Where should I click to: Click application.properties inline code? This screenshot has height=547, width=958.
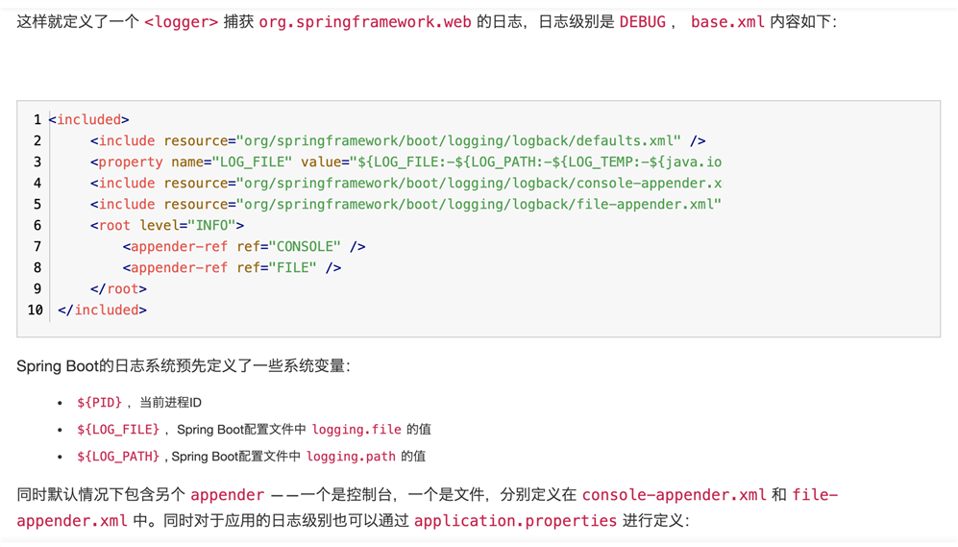515,521
